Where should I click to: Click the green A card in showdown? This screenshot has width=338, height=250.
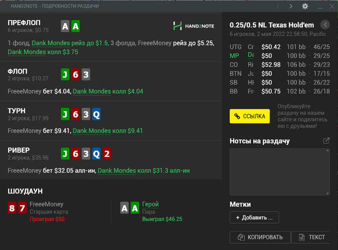[135, 208]
